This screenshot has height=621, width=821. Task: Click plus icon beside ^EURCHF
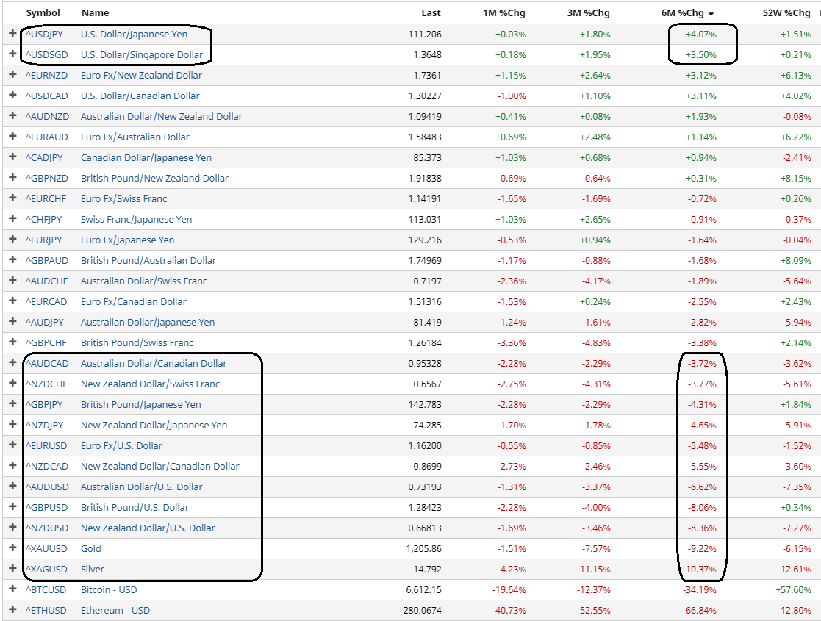(12, 198)
